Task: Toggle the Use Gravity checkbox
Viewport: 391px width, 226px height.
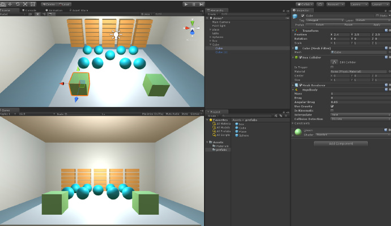Action: pyautogui.click(x=332, y=106)
